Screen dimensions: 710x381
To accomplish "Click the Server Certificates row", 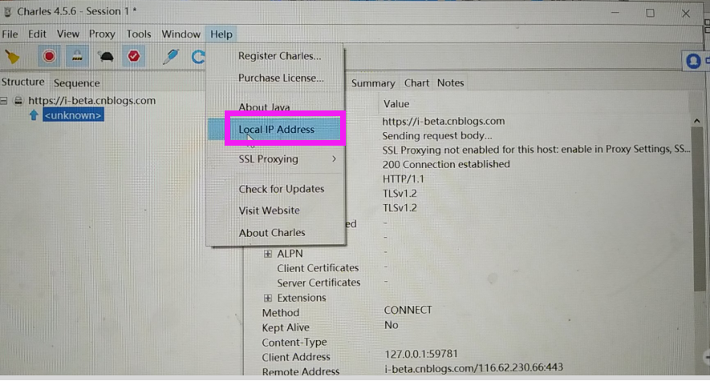I will [318, 283].
